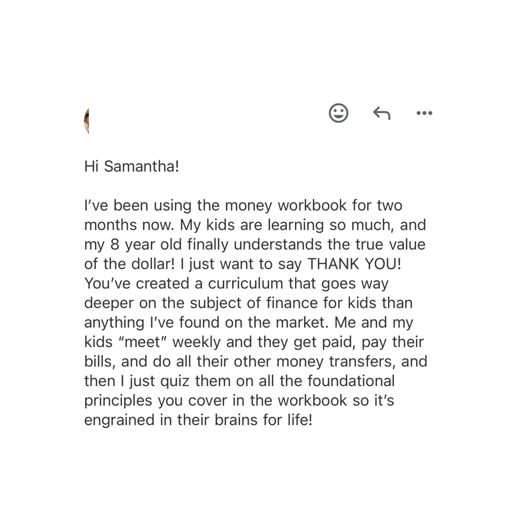Click the word 'months' in the message
This screenshot has height=520, width=520.
tap(110, 225)
